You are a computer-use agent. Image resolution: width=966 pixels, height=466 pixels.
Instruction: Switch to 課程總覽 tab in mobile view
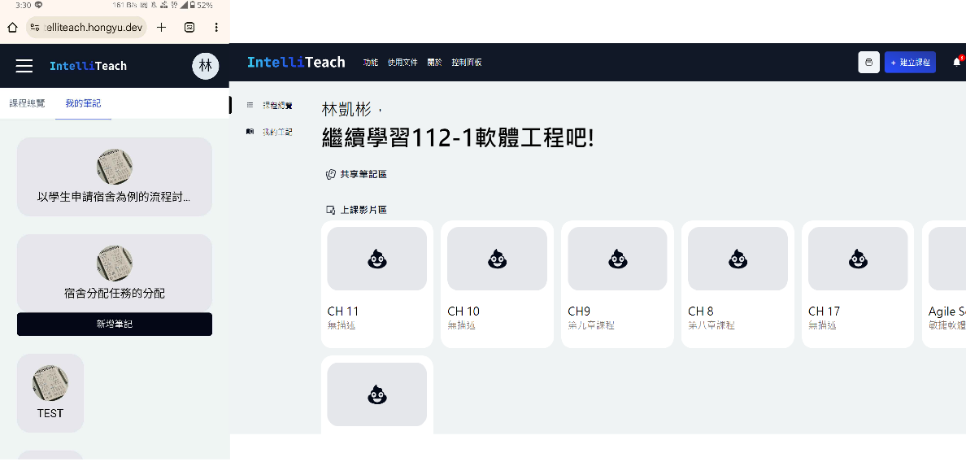click(x=27, y=103)
